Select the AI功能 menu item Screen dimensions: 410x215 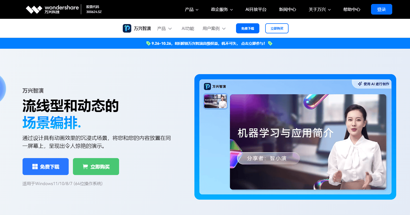[188, 28]
